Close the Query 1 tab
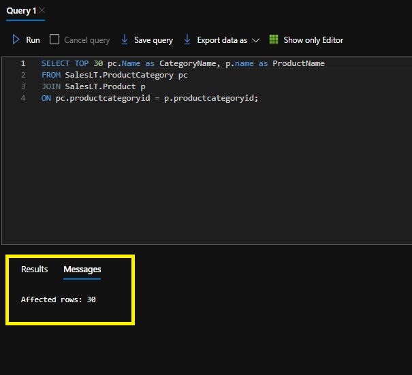 tap(42, 10)
